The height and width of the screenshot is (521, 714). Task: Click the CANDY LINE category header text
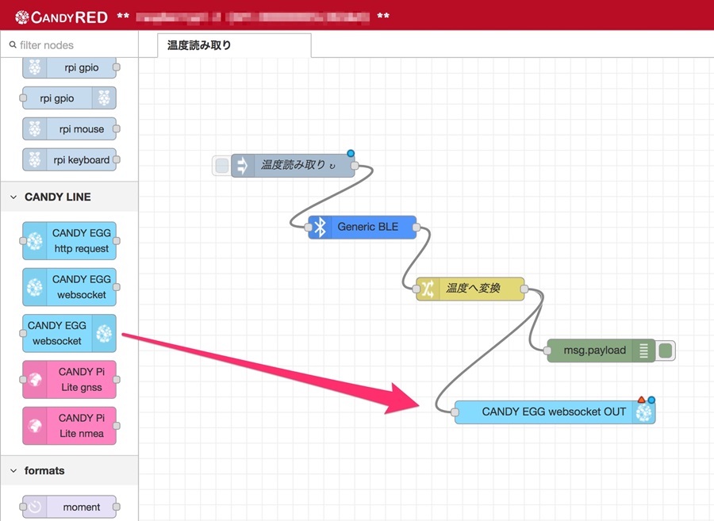[58, 197]
